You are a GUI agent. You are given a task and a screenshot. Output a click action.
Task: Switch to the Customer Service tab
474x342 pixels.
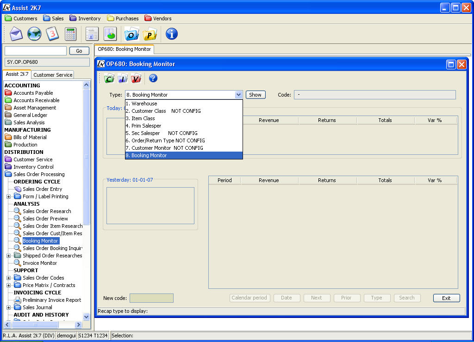click(53, 75)
